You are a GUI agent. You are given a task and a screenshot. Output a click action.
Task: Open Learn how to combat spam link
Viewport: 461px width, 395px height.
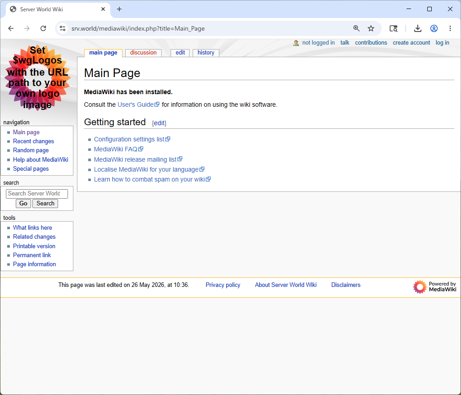[152, 180]
